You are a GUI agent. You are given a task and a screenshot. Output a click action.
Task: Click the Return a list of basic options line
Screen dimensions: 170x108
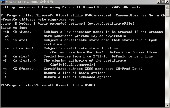[75, 73]
